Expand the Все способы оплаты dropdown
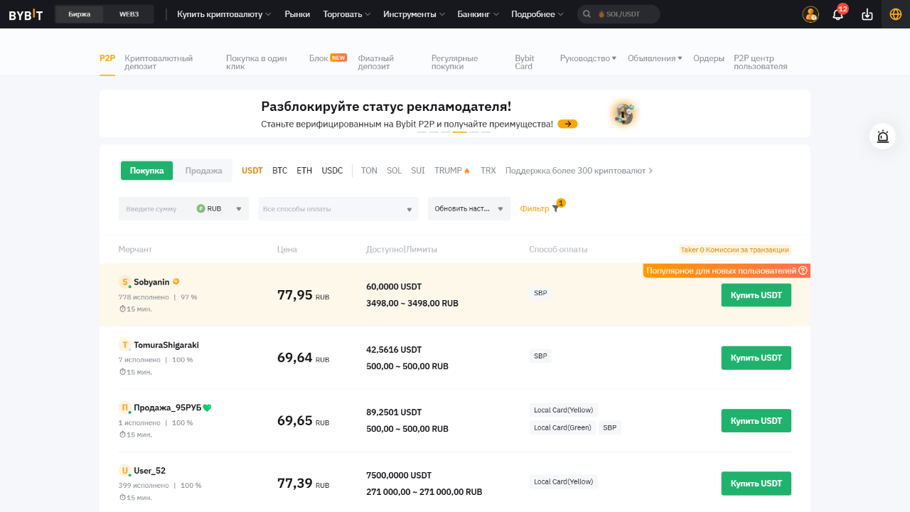Image resolution: width=910 pixels, height=512 pixels. [338, 209]
